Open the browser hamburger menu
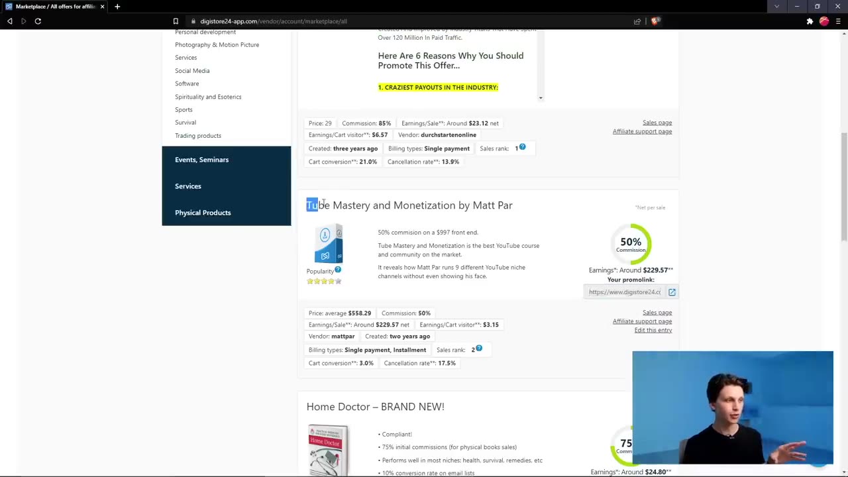This screenshot has width=848, height=477. [x=838, y=21]
